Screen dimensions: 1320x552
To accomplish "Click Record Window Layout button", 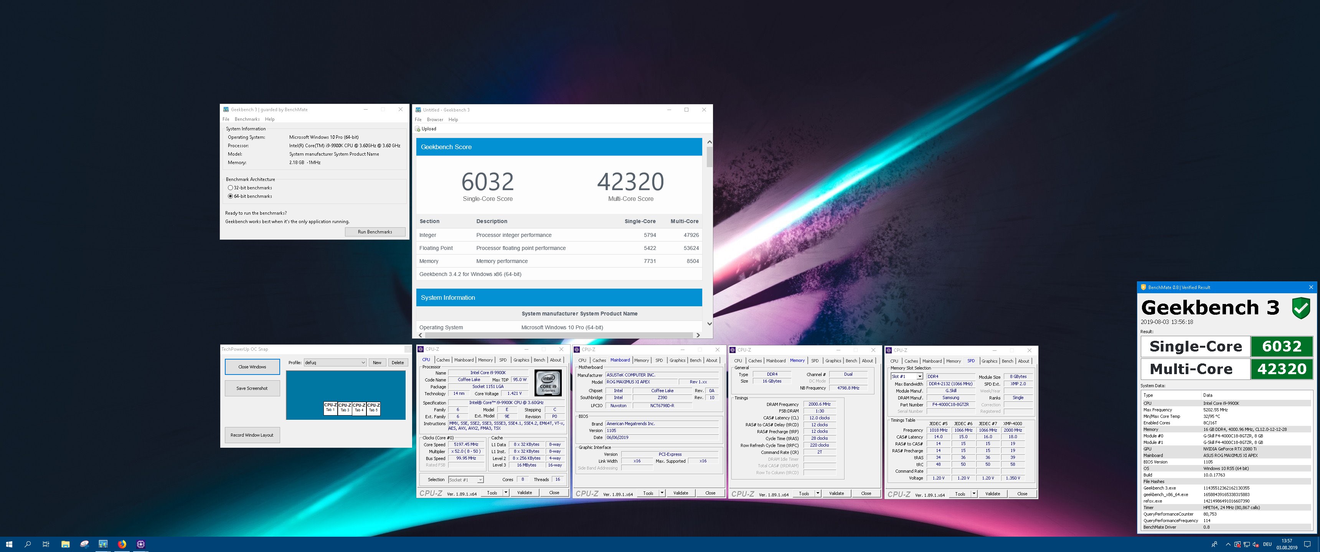I will pyautogui.click(x=252, y=435).
